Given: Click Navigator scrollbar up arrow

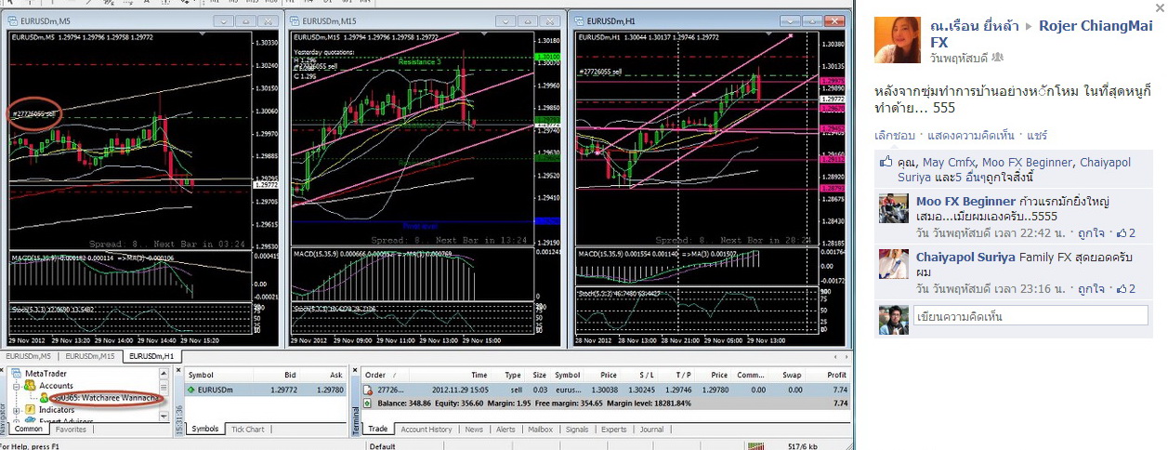Looking at the screenshot, I should [164, 374].
